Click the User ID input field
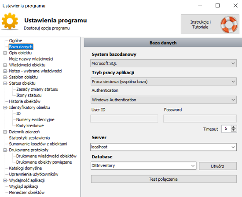242x197 pixels. (x=124, y=118)
